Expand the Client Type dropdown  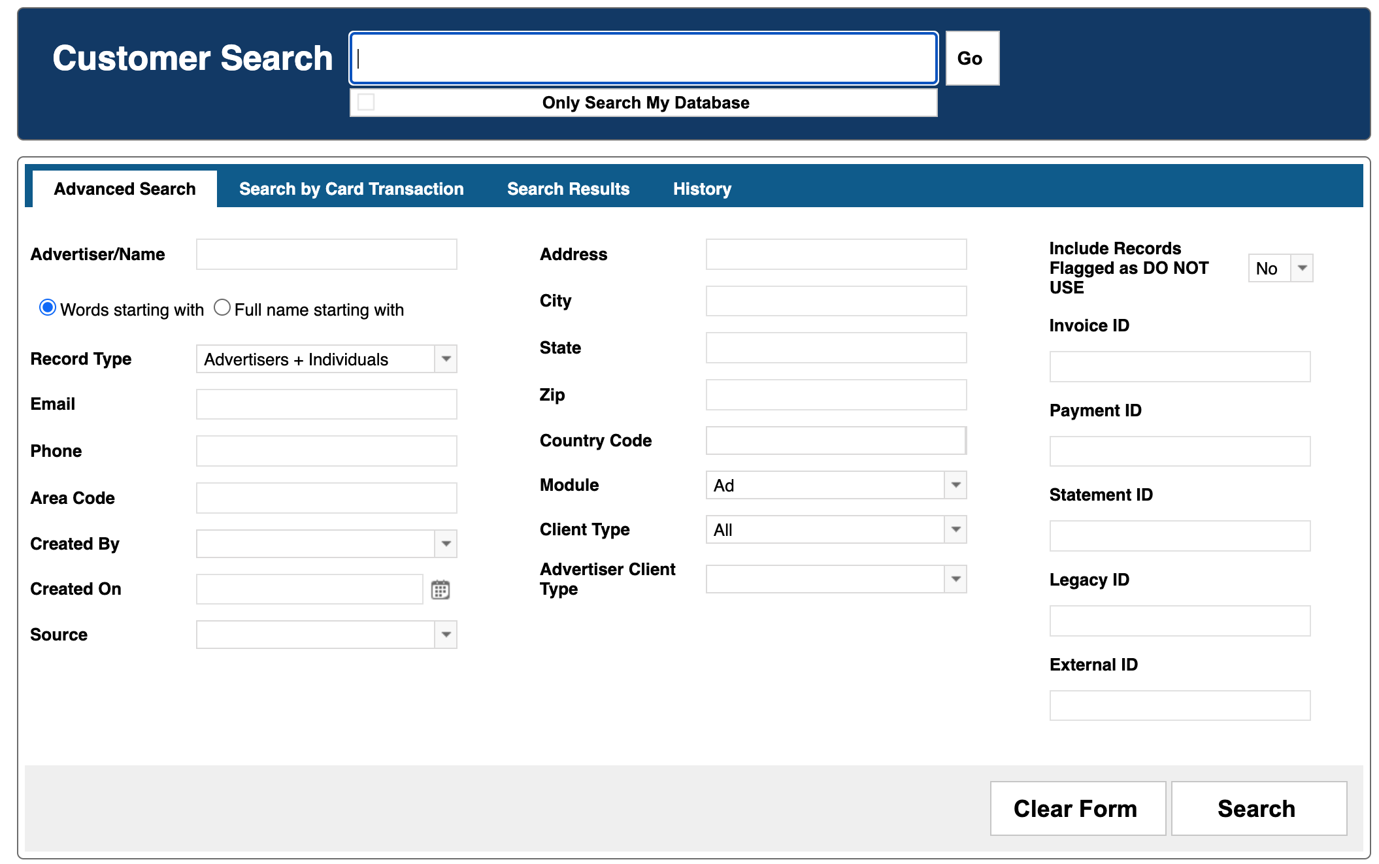pos(955,529)
